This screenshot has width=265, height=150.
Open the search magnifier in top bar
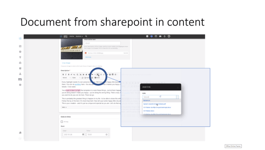click(86, 36)
